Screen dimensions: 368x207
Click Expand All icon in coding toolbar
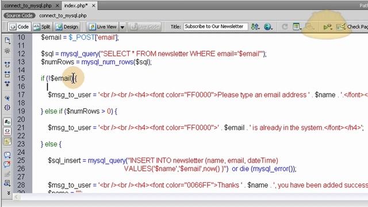point(7,84)
